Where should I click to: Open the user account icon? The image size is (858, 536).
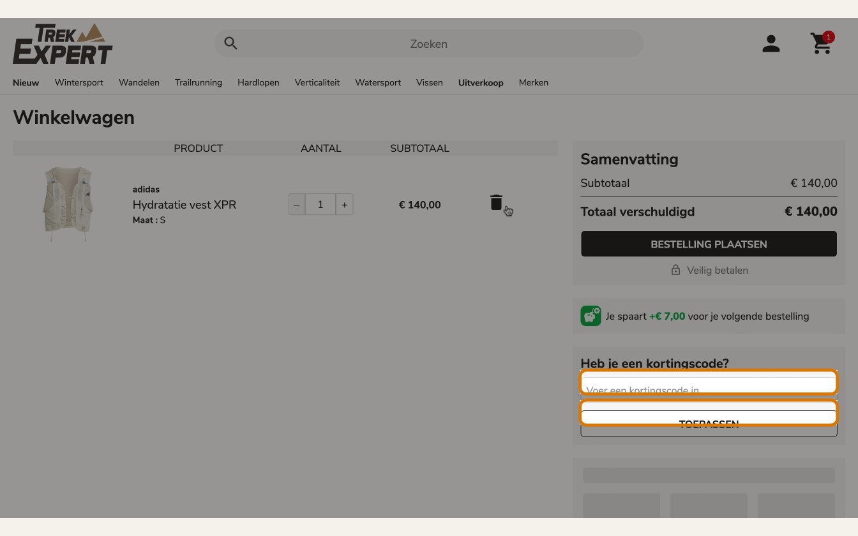tap(771, 43)
